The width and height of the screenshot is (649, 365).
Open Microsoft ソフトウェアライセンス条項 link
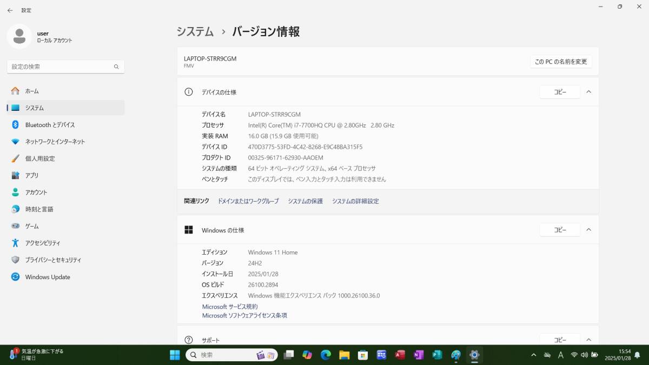pos(244,315)
